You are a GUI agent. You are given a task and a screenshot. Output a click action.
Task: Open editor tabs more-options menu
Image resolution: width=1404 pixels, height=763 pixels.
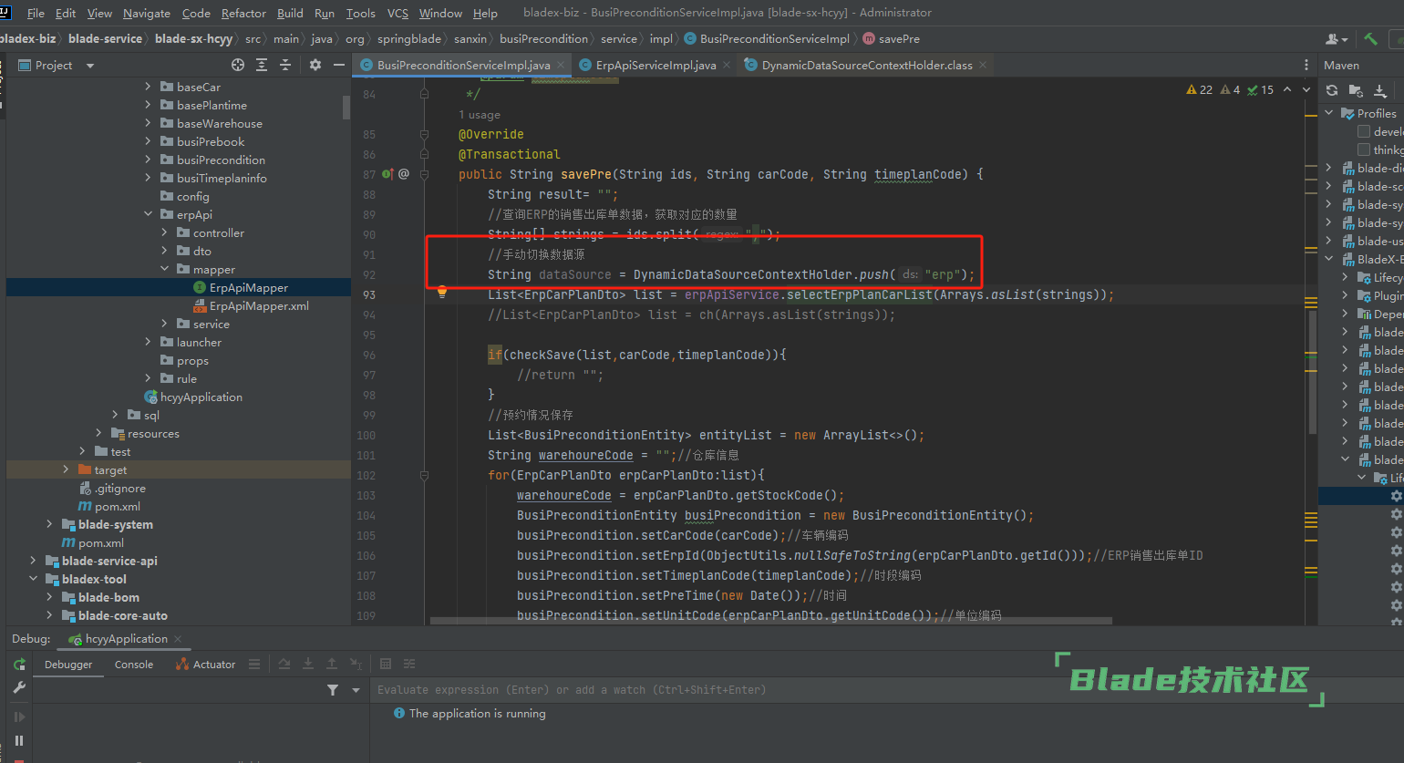coord(1306,65)
